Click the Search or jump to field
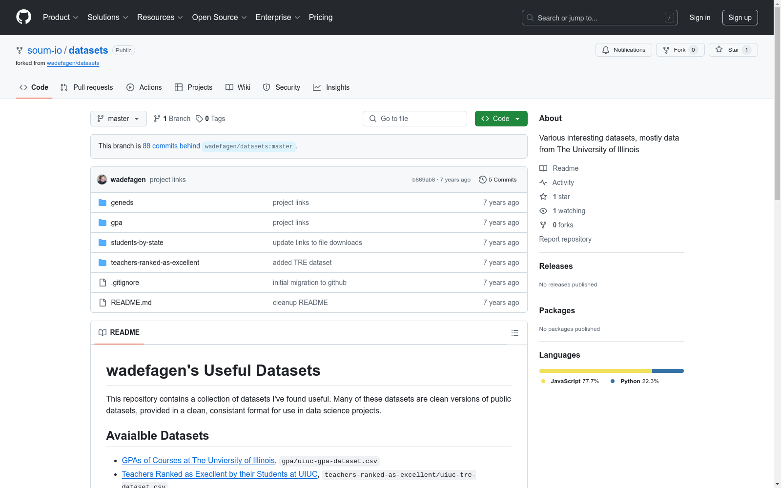The image size is (781, 488). pyautogui.click(x=599, y=18)
